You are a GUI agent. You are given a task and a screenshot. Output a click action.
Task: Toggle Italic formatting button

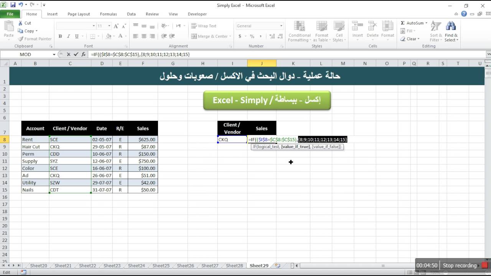(x=69, y=36)
